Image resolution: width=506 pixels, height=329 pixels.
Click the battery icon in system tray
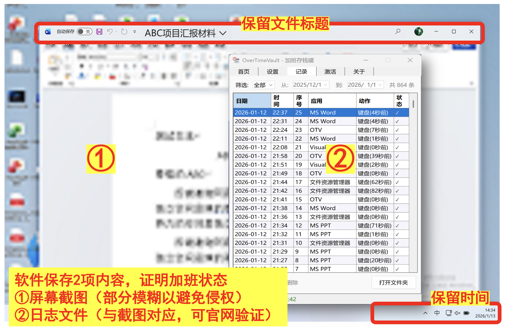tap(466, 313)
